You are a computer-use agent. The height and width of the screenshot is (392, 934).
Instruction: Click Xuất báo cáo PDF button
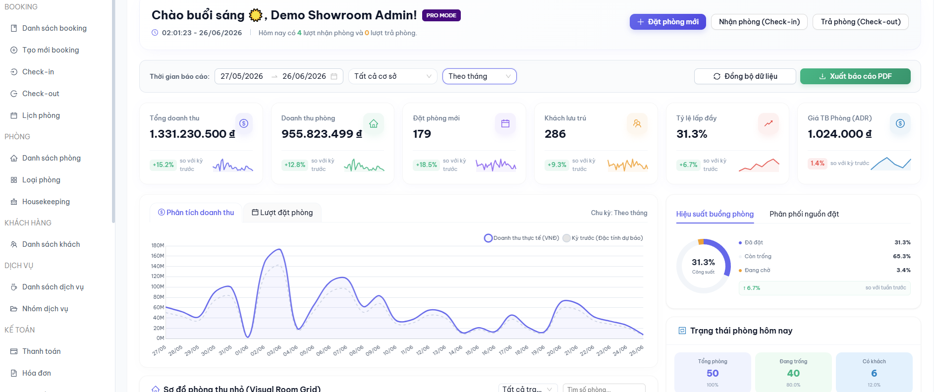pyautogui.click(x=855, y=76)
